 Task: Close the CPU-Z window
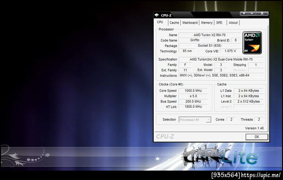coord(262,13)
